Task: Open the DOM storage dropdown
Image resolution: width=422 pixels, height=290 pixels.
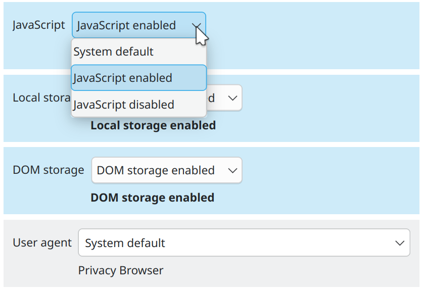Action: point(166,170)
